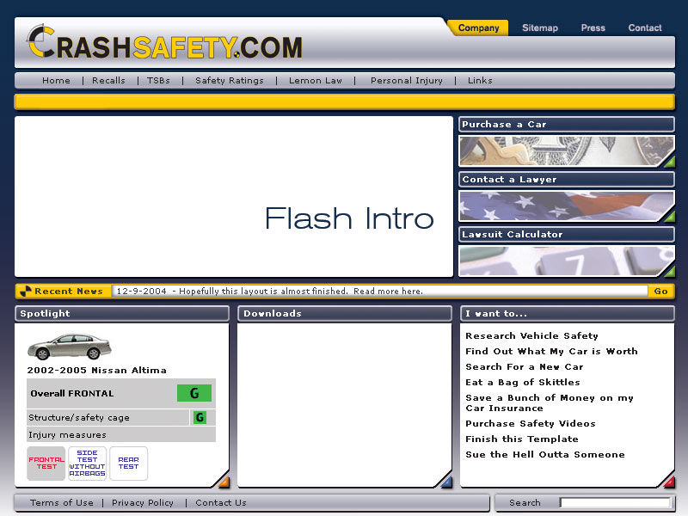Image resolution: width=688 pixels, height=516 pixels.
Task: Click the Lawsuit Calculator heading
Action: 567,234
